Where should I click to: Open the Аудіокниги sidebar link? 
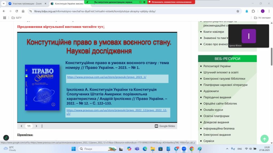point(211,91)
